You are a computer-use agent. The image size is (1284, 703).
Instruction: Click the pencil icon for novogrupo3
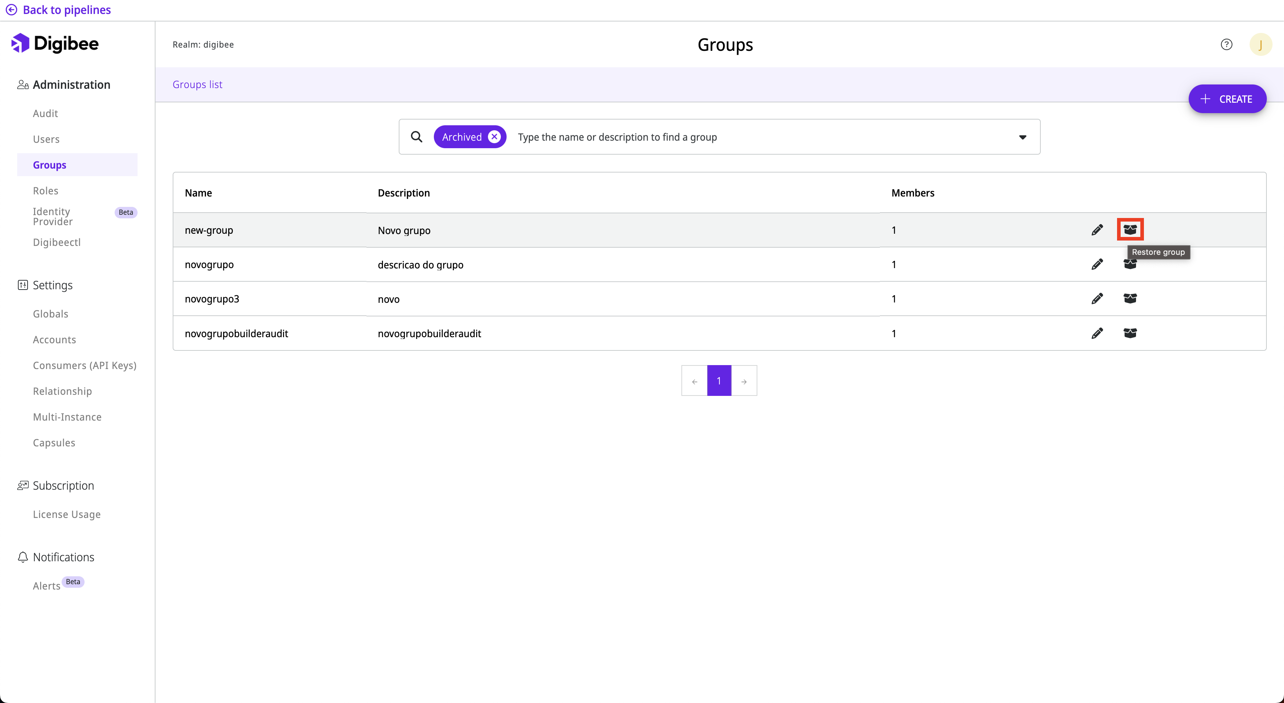click(x=1097, y=299)
